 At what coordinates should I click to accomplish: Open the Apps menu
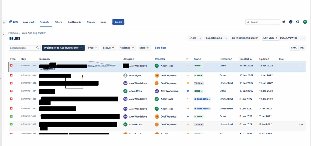(104, 22)
